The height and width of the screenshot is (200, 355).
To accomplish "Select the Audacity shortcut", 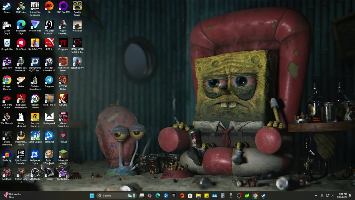I will [x=7, y=156].
